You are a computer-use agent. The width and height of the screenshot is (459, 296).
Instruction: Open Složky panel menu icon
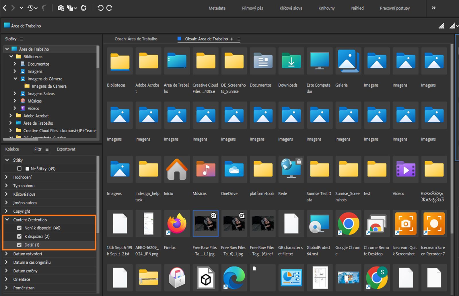(22, 39)
